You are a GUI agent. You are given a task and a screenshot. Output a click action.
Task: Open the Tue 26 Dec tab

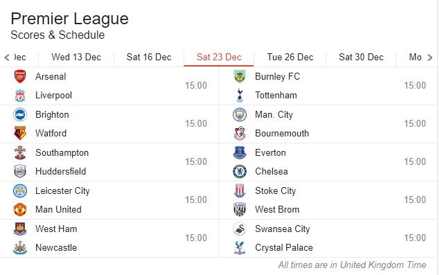click(290, 57)
